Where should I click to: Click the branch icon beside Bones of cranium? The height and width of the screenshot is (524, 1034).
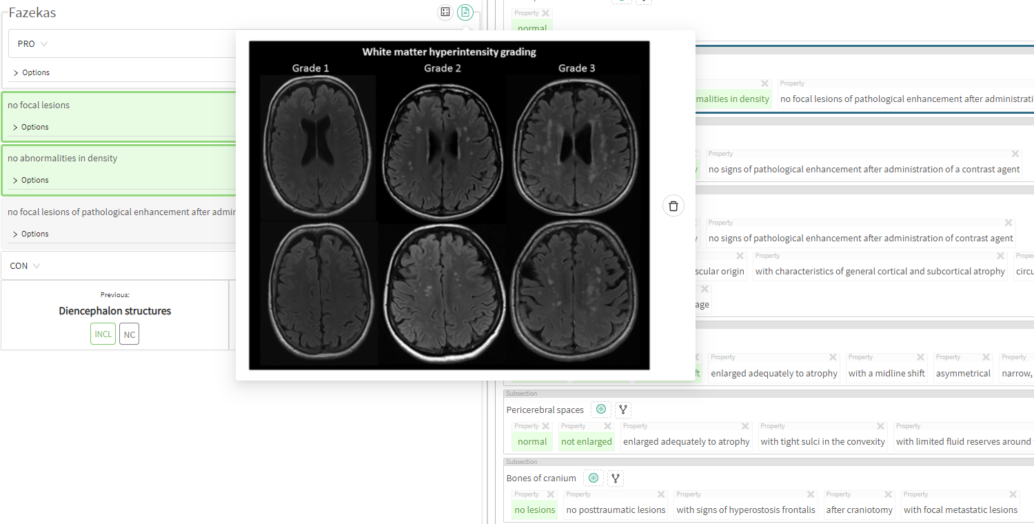(616, 478)
